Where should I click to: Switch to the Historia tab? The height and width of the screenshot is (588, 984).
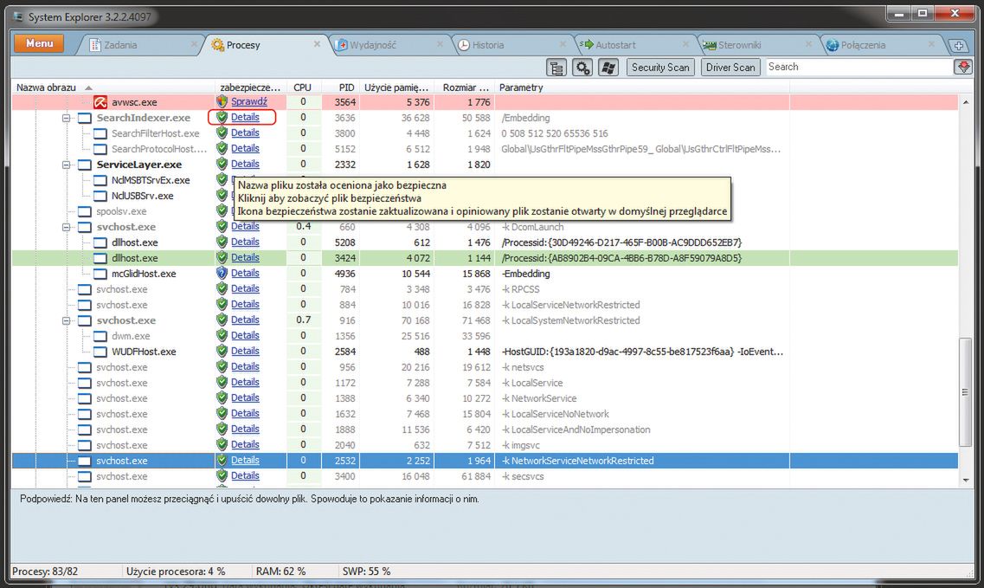coord(487,45)
